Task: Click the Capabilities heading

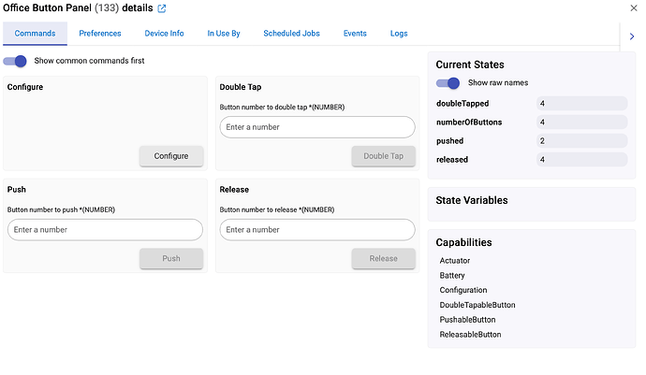Action: pos(463,242)
